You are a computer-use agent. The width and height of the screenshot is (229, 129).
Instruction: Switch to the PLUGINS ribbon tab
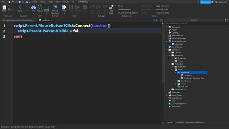(x=66, y=2)
